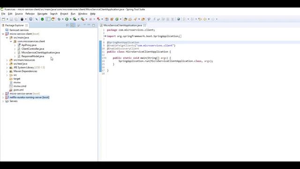Open the Back history dropdown arrow
The height and width of the screenshot is (169, 300).
(x=209, y=19)
